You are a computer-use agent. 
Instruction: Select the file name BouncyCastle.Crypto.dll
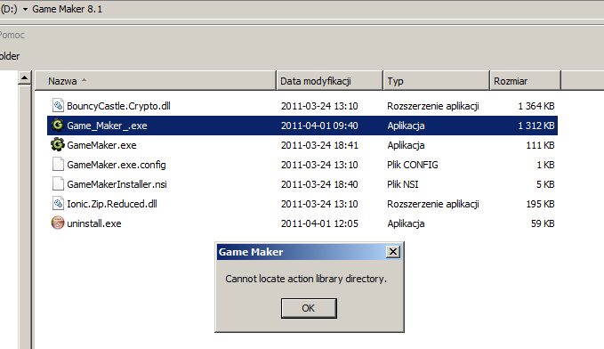coord(118,106)
